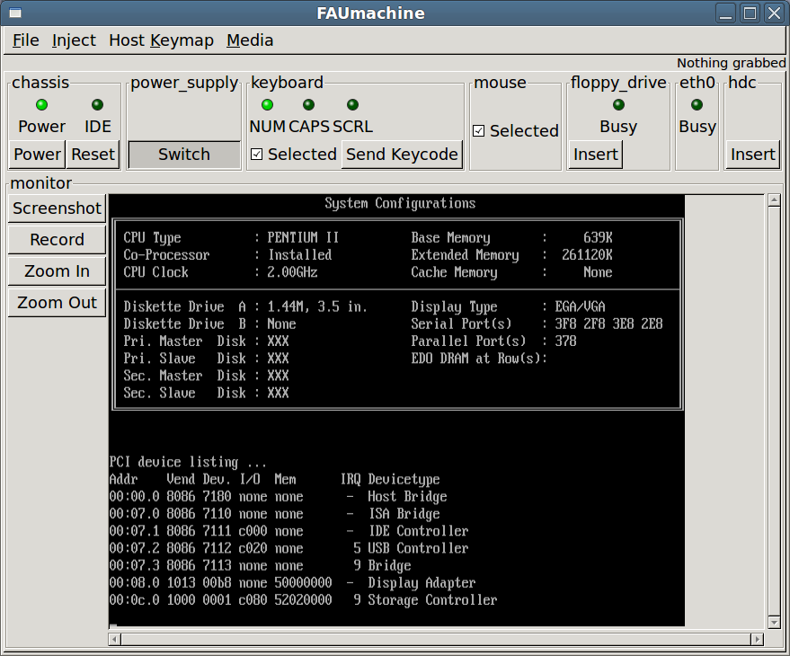
Task: Expand the Host Keymap menu
Action: coord(161,40)
